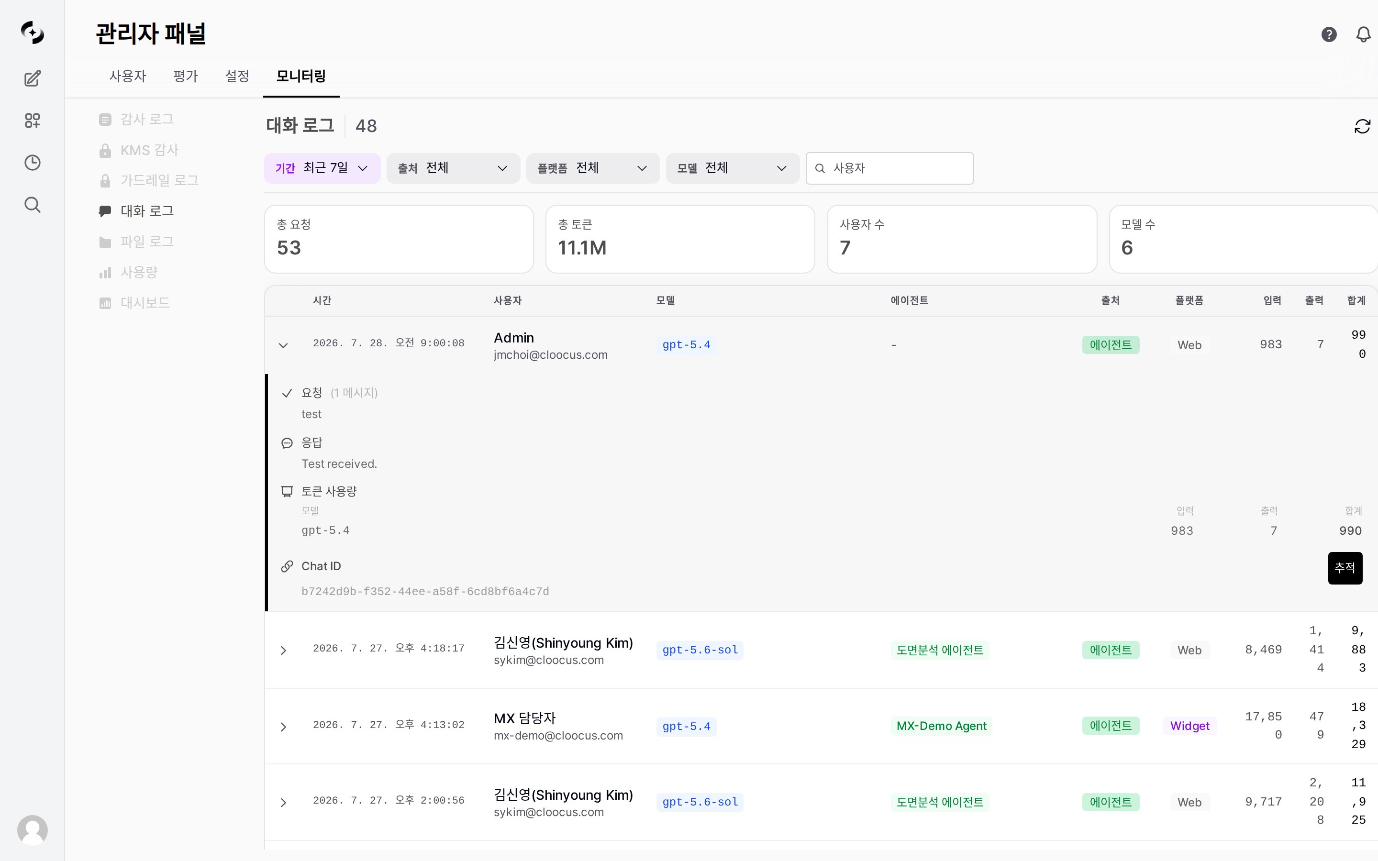Open the apps grid icon in sidebar

pos(33,120)
